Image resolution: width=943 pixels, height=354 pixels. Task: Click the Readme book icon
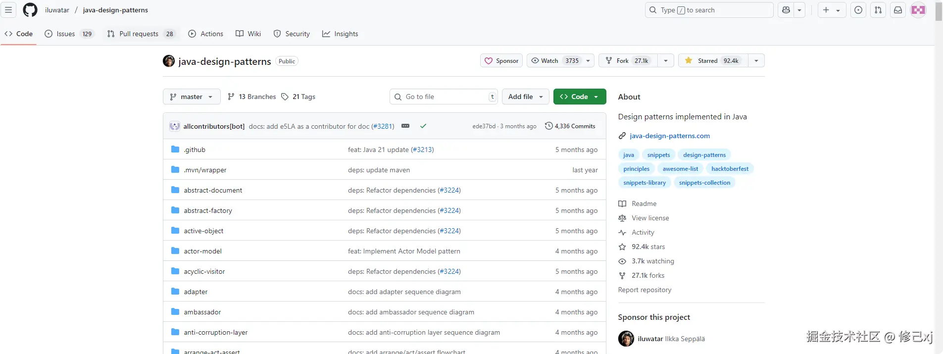point(622,203)
